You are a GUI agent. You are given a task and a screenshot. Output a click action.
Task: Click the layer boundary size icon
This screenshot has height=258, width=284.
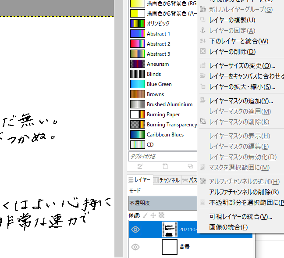tap(202, 65)
